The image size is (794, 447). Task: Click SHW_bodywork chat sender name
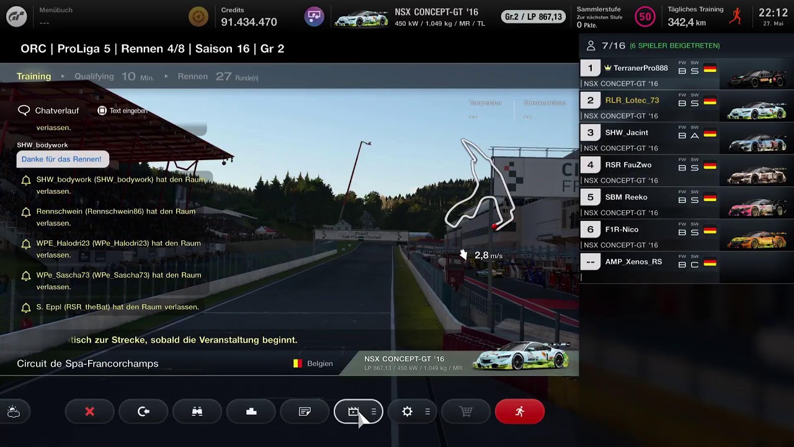click(42, 145)
